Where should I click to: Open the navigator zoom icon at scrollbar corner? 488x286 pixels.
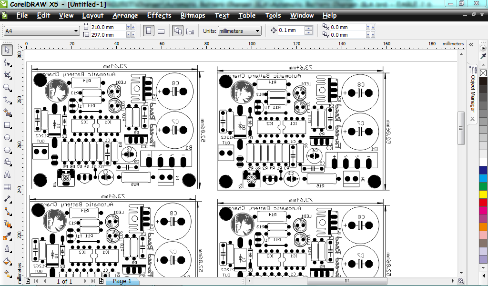pyautogui.click(x=461, y=281)
